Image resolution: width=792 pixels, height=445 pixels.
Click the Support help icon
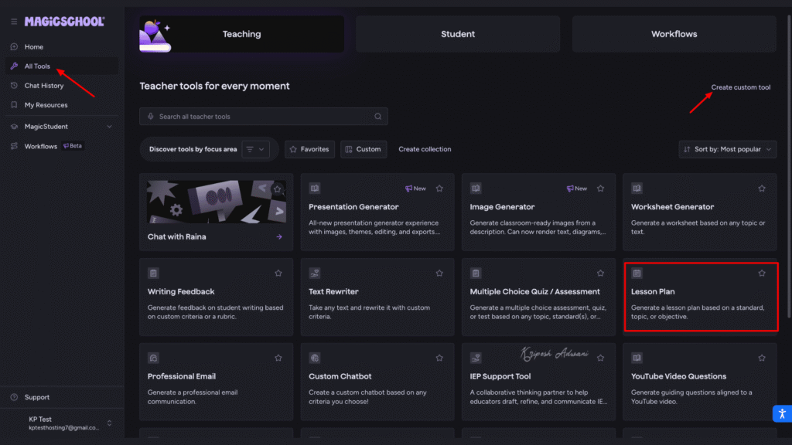[x=14, y=397]
